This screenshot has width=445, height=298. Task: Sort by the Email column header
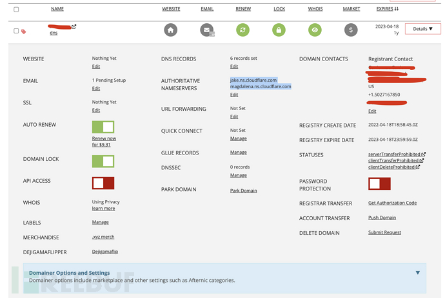[207, 9]
